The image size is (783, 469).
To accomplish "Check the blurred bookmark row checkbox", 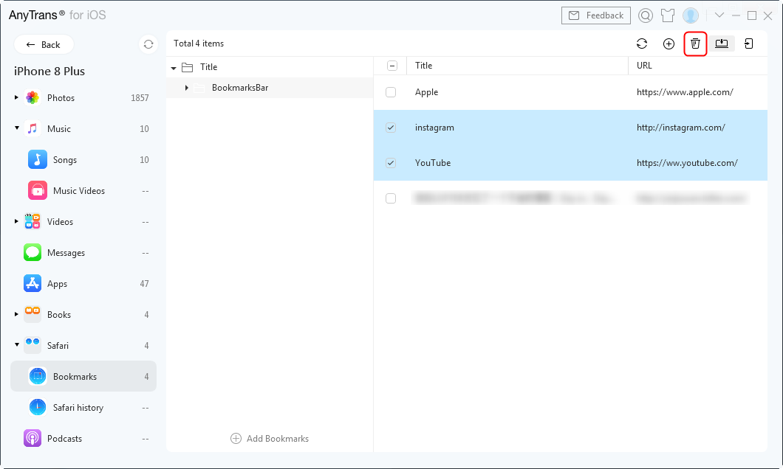I will 391,198.
